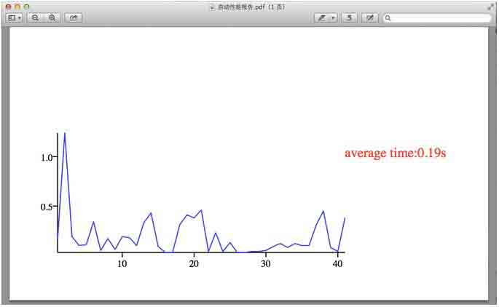Click the red close window button
The image size is (499, 307).
pyautogui.click(x=9, y=7)
